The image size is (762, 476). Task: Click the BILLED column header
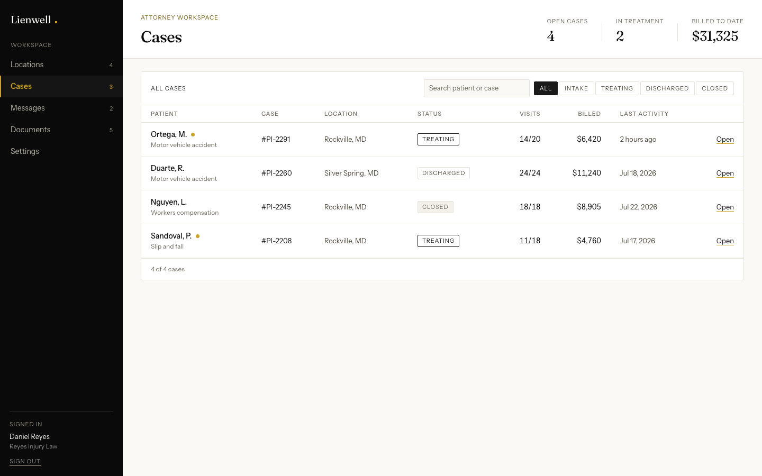pos(589,114)
